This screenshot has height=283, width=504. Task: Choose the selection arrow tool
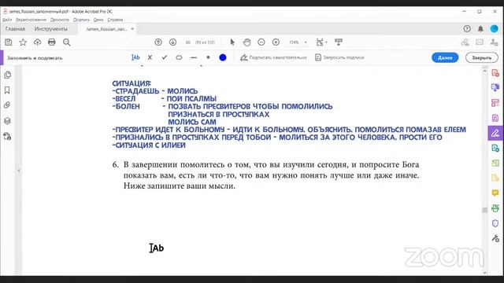coord(232,42)
